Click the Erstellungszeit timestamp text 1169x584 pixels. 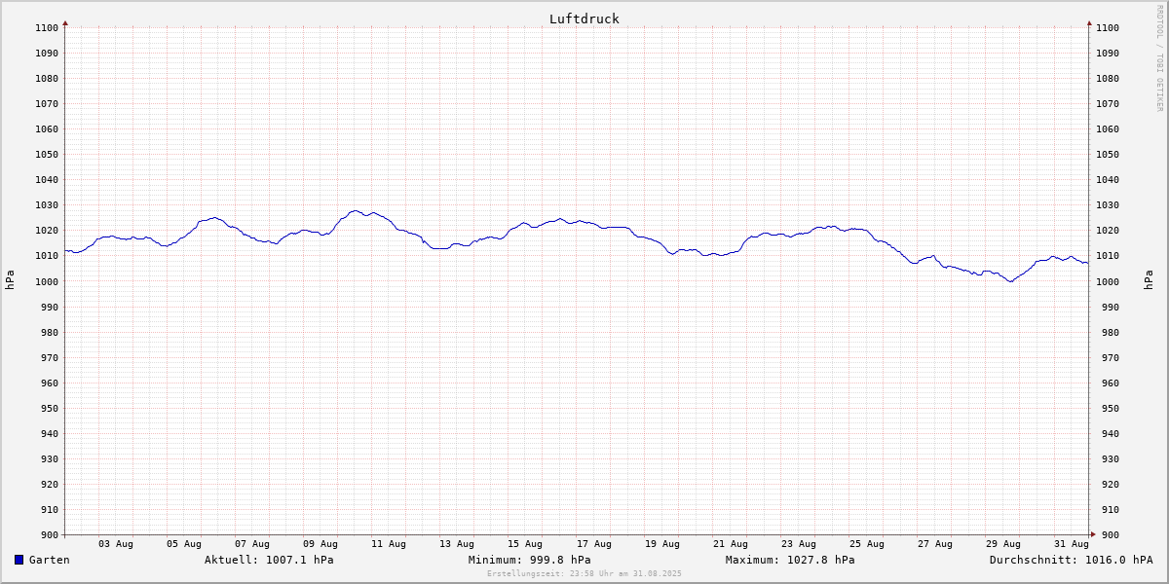pyautogui.click(x=584, y=573)
